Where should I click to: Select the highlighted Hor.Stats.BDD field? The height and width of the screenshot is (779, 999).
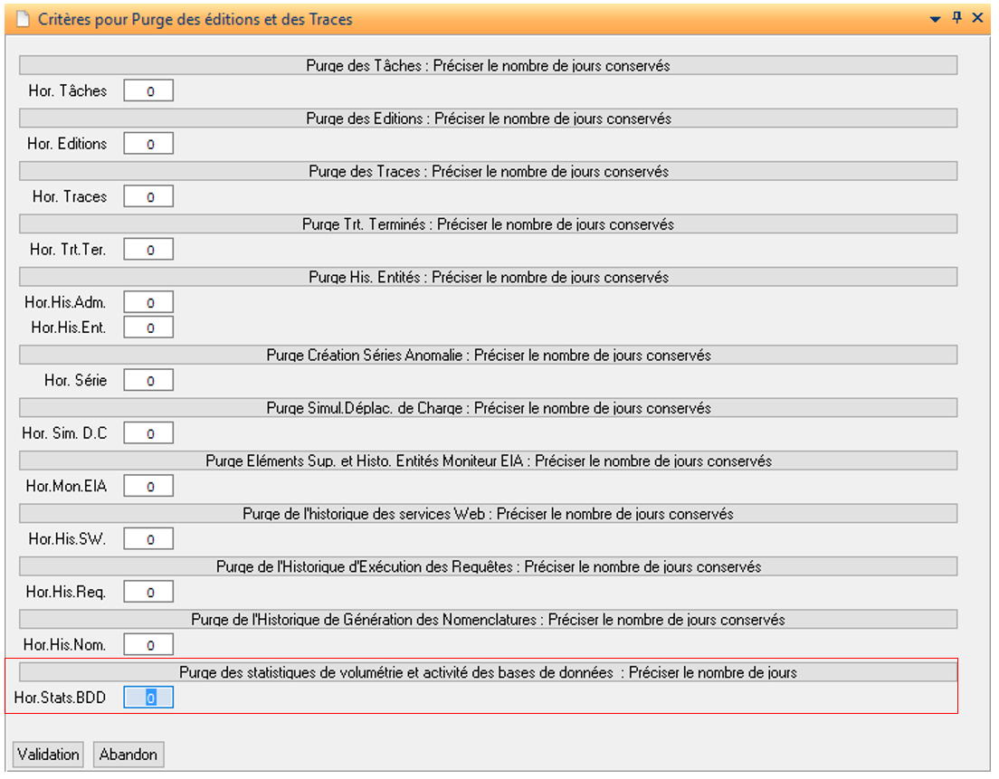pos(148,698)
